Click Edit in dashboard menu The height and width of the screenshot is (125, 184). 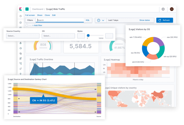tap(54, 15)
